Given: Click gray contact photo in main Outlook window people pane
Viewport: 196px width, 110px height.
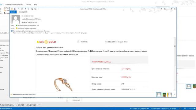Looking at the screenshot, I should coord(189,86).
